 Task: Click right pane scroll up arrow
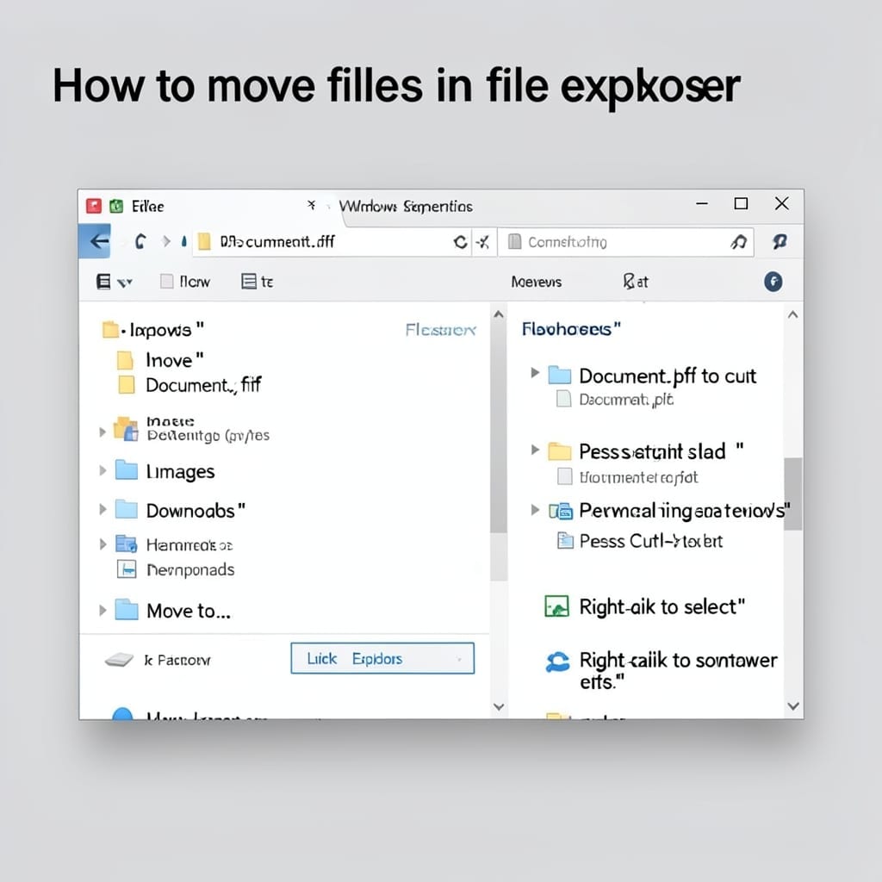click(x=793, y=315)
